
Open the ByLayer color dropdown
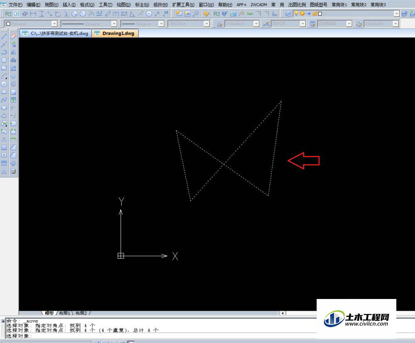(54, 24)
